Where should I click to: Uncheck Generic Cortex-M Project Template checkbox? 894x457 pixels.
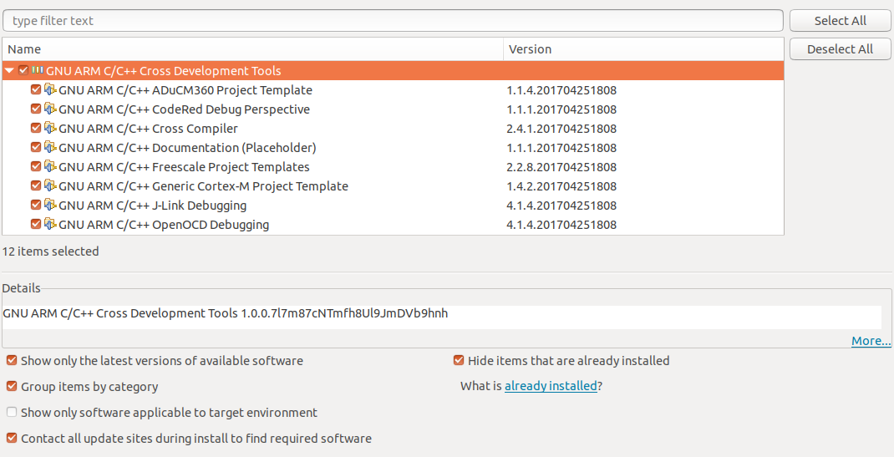tap(36, 185)
